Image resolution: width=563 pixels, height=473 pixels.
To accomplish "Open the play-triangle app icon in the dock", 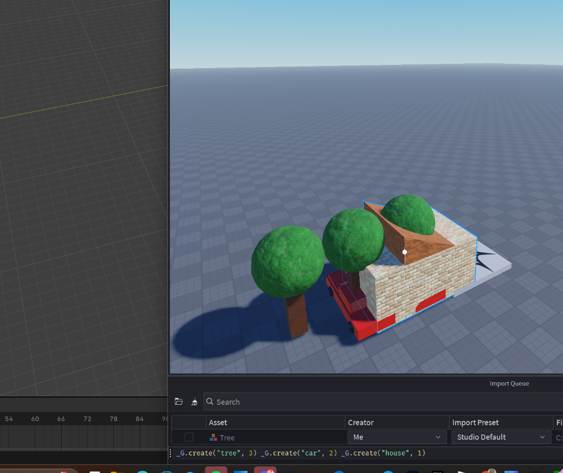I will pos(461,471).
